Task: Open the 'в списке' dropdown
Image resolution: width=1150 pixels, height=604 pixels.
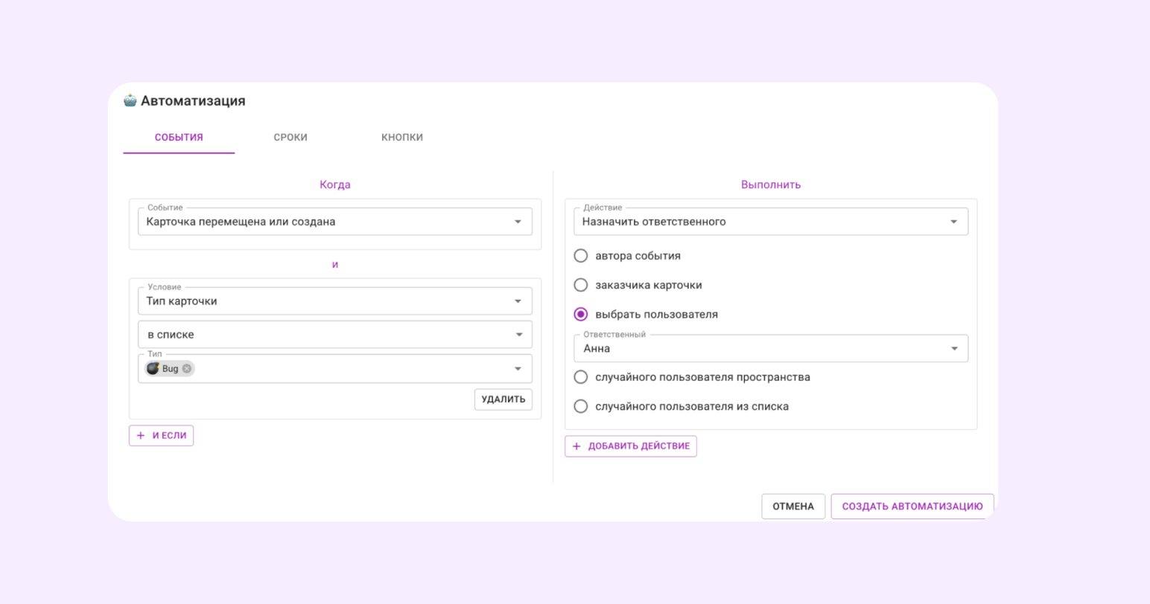Action: 335,335
